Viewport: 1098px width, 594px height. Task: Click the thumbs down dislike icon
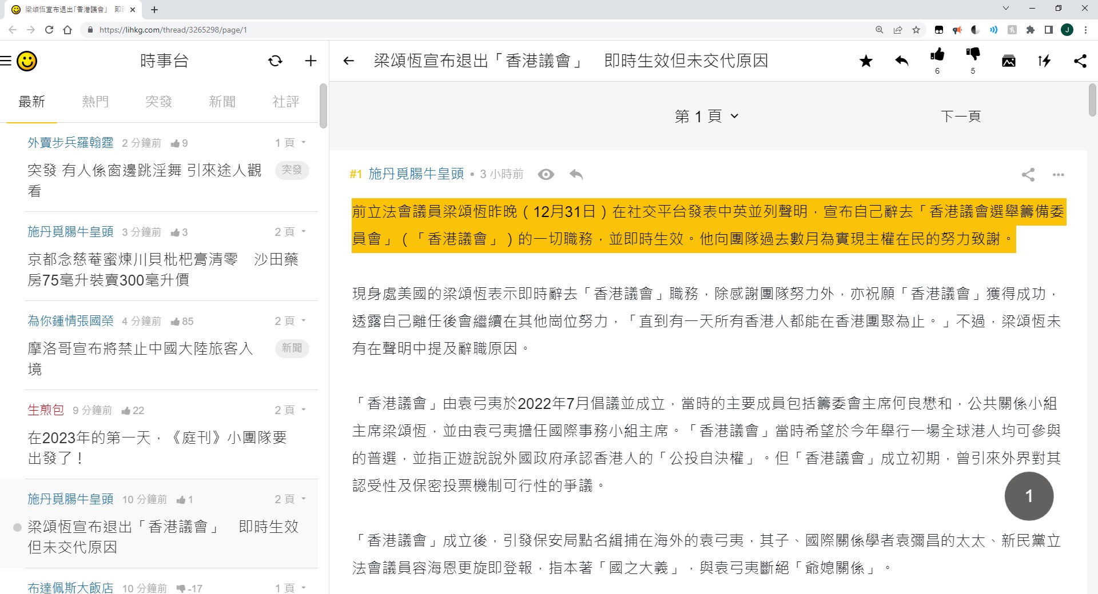pyautogui.click(x=973, y=55)
